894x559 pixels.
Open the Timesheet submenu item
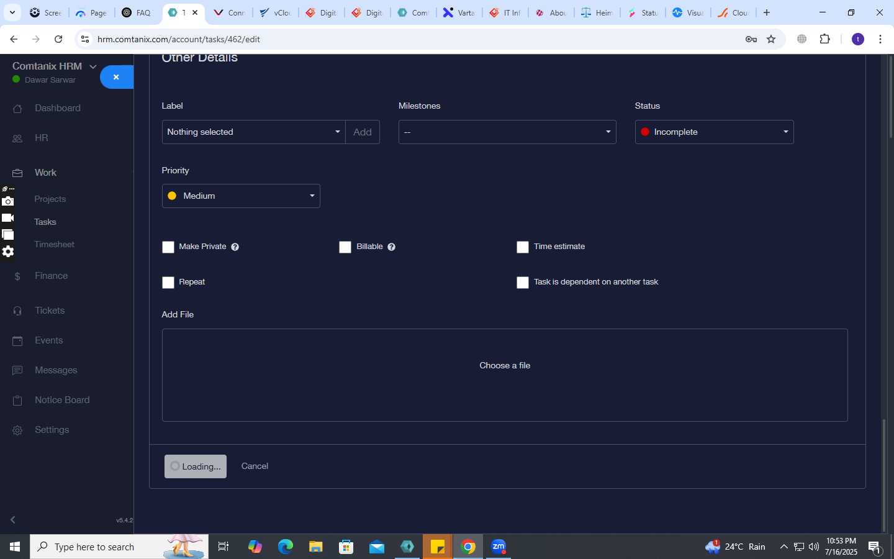click(55, 244)
